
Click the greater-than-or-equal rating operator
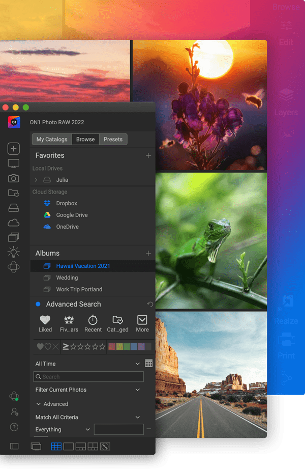(66, 347)
